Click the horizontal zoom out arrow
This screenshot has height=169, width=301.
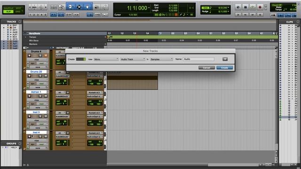point(30,7)
